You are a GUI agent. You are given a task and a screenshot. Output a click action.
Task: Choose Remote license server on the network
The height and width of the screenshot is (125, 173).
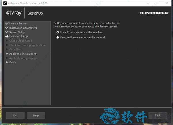[58, 37]
